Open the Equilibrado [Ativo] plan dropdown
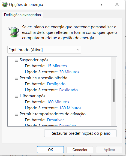This screenshot has height=156, width=126. pyautogui.click(x=44, y=50)
